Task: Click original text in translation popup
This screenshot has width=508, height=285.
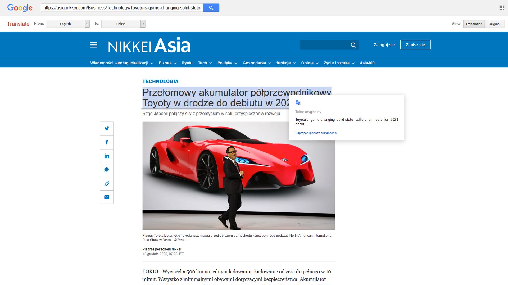Action: click(347, 122)
